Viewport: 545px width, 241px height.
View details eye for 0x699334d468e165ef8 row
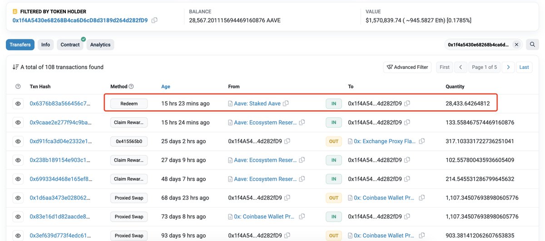click(x=18, y=179)
